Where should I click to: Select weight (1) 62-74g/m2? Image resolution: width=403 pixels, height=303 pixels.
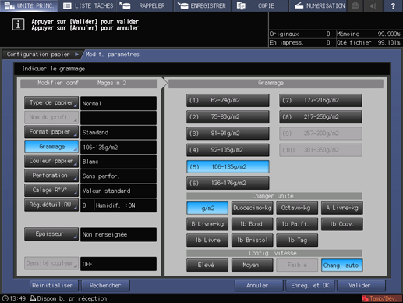(228, 101)
